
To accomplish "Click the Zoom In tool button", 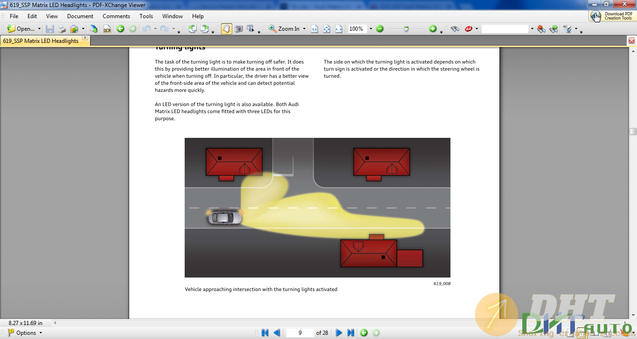I will (x=284, y=29).
